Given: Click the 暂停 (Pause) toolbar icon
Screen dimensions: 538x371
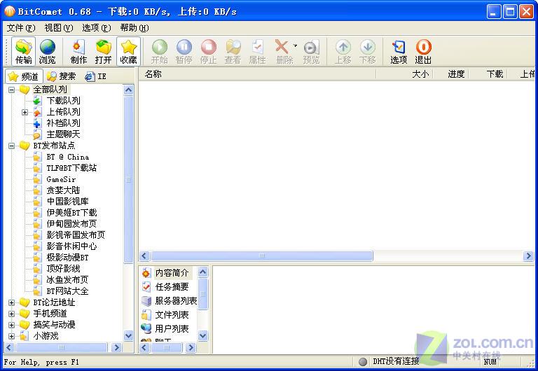Looking at the screenshot, I should pos(184,51).
